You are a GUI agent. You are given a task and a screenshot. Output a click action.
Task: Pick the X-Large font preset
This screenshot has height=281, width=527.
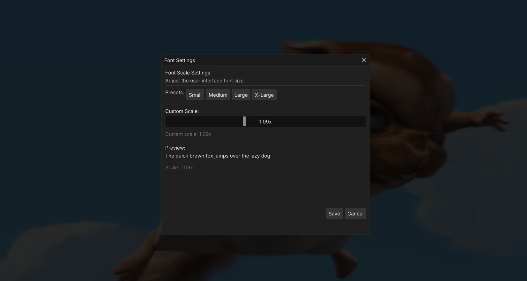point(264,95)
